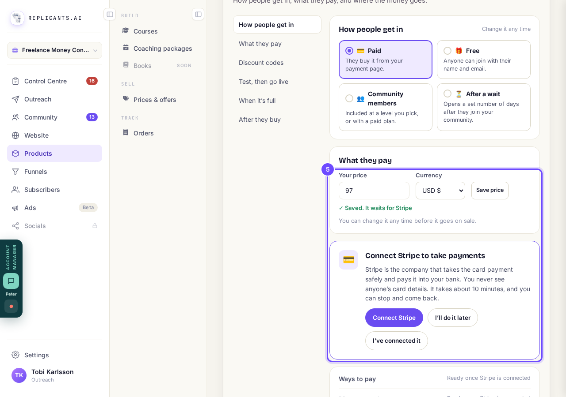Select the Free access option
The height and width of the screenshot is (397, 566).
tap(484, 60)
